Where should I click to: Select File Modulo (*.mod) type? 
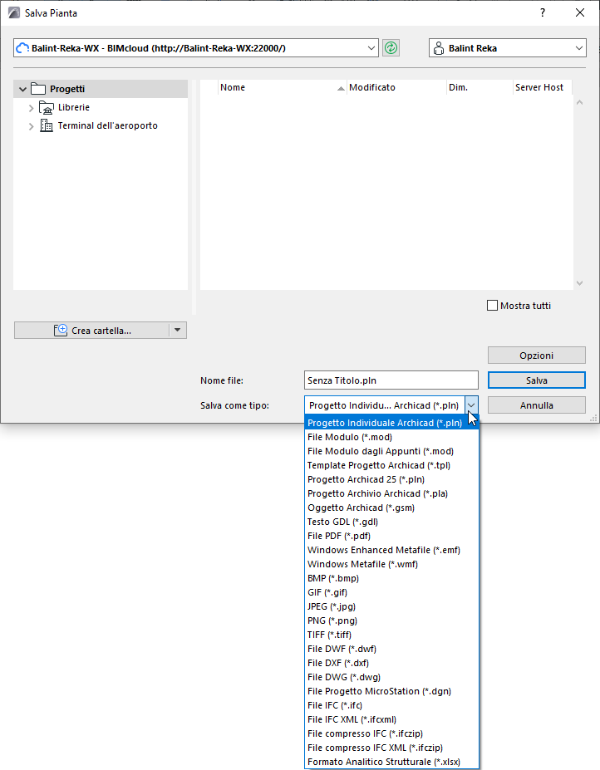[x=391, y=437]
